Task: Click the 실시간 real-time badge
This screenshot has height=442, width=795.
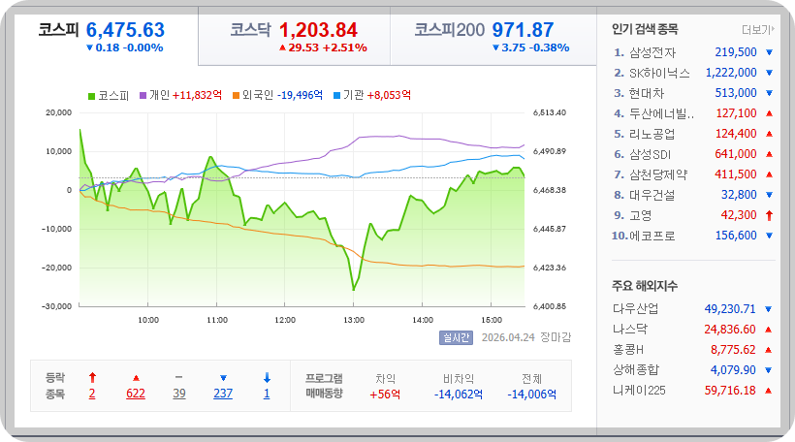Action: [456, 337]
